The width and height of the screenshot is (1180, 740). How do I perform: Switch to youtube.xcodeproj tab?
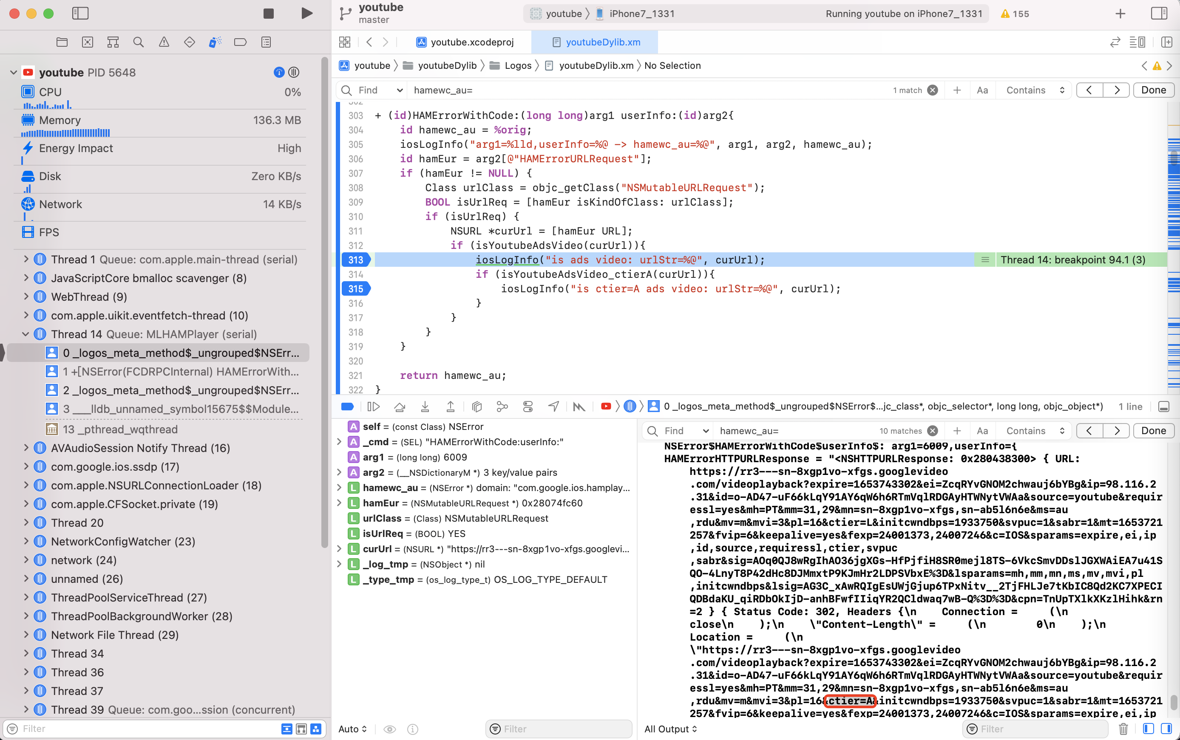(465, 42)
